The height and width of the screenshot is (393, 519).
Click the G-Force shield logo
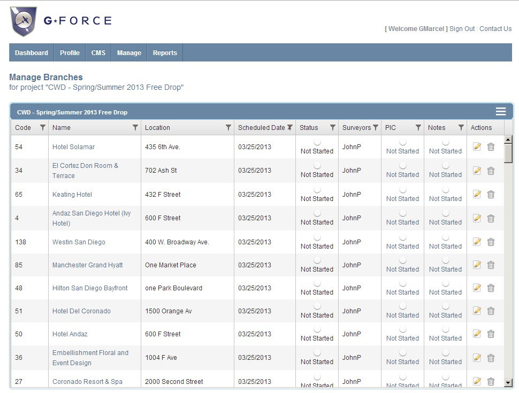[24, 21]
